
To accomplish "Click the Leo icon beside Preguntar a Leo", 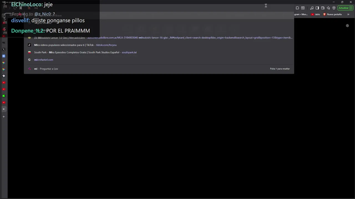I will click(29, 69).
